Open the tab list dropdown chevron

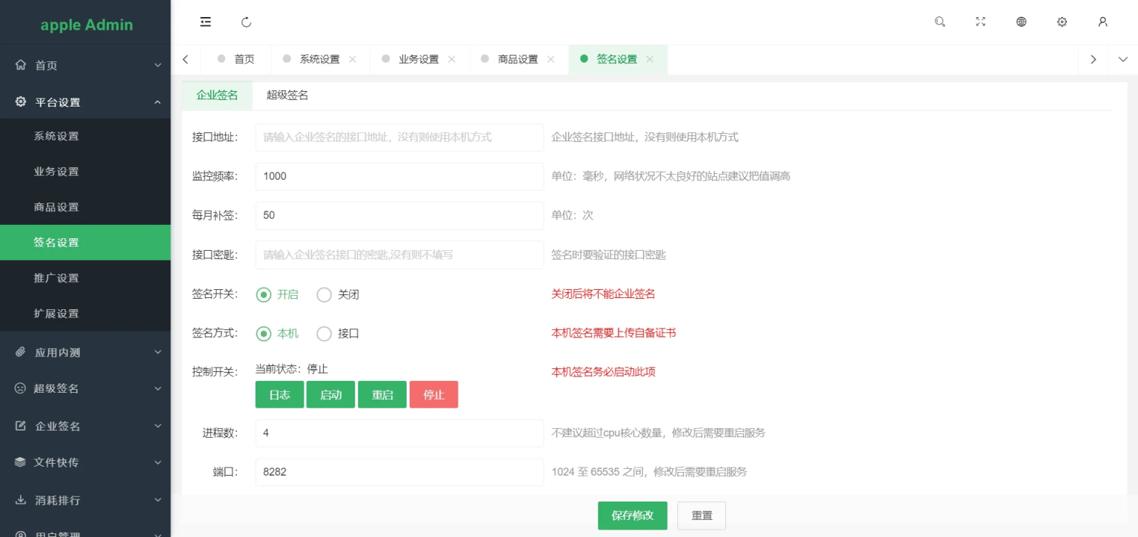point(1123,60)
